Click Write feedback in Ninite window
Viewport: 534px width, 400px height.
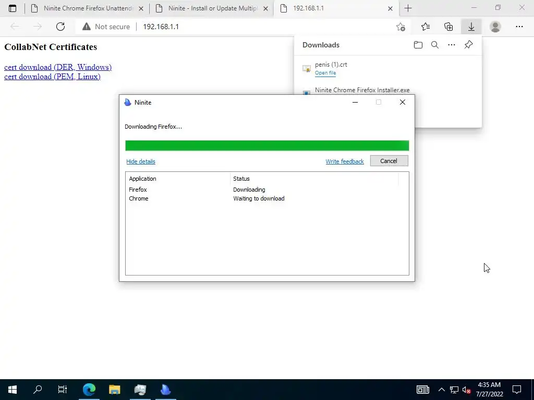(x=345, y=161)
